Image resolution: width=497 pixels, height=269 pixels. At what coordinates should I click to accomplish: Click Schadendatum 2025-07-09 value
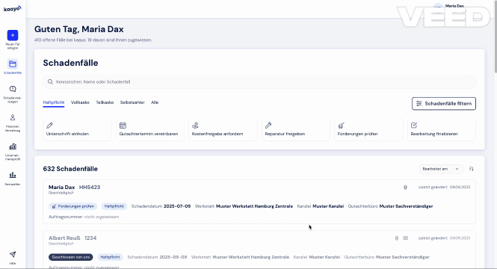177,206
